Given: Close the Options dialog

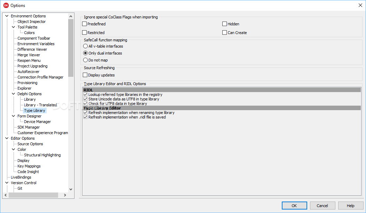Looking at the screenshot, I should tap(360, 5).
